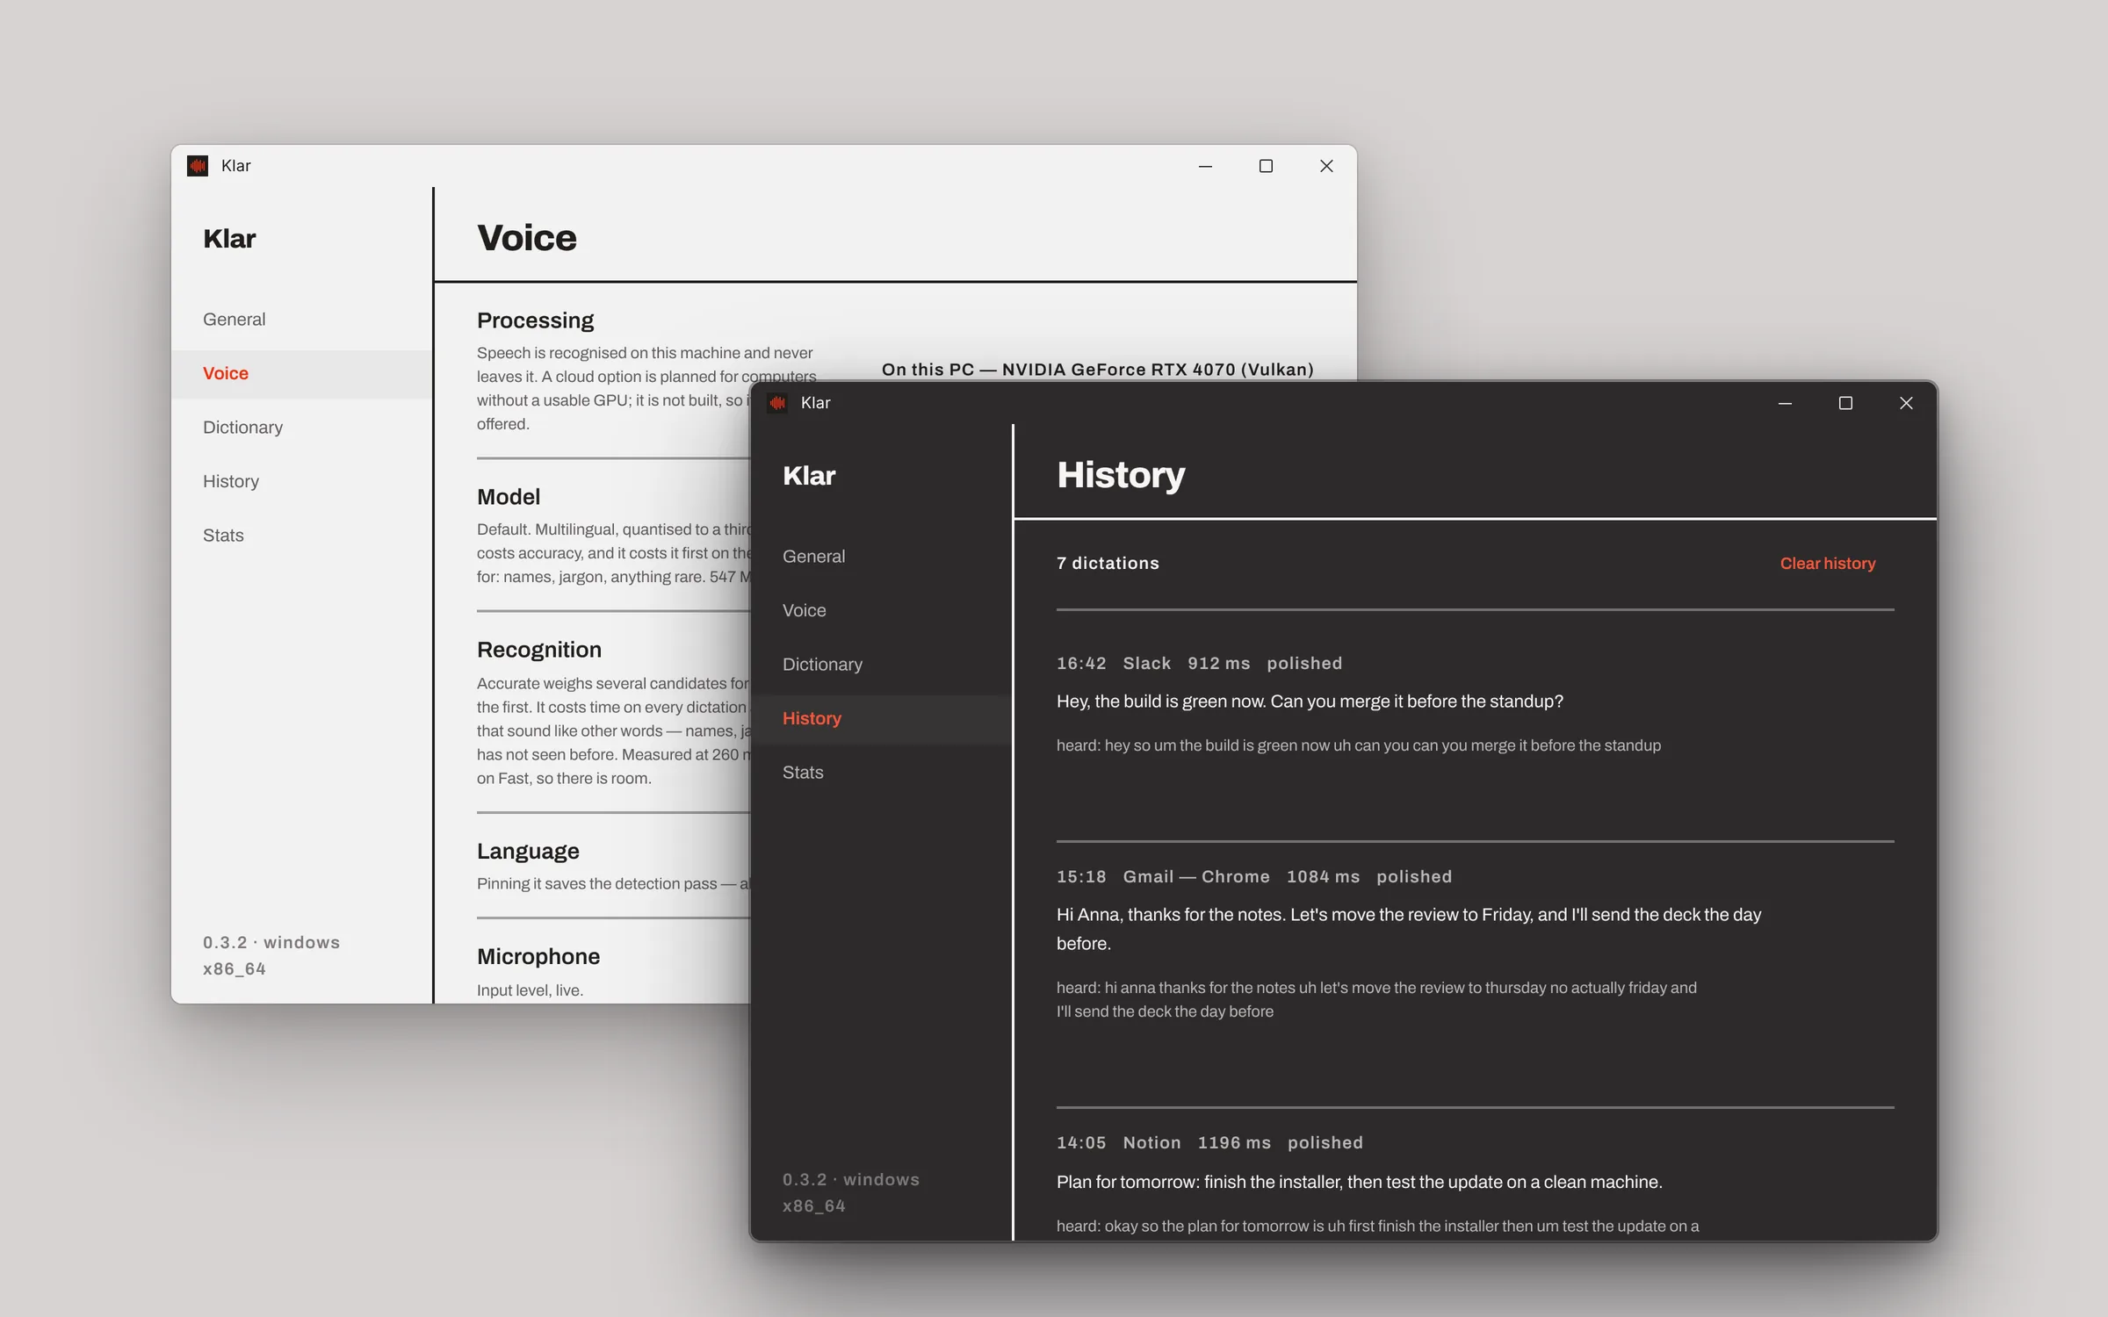
Task: Click the Klar logo in light window sidebar
Action: tap(228, 239)
